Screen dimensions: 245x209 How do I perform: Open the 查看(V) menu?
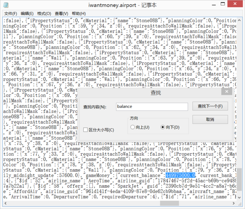pos(61,14)
